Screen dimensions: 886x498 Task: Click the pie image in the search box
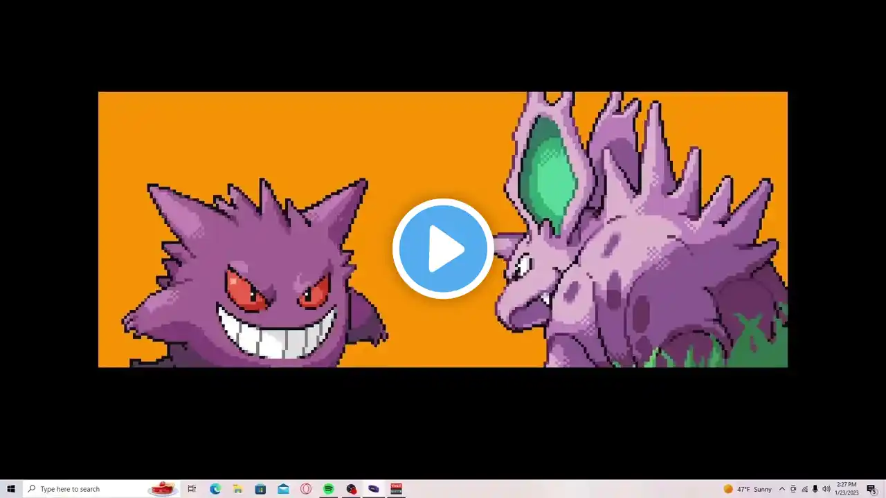point(163,488)
